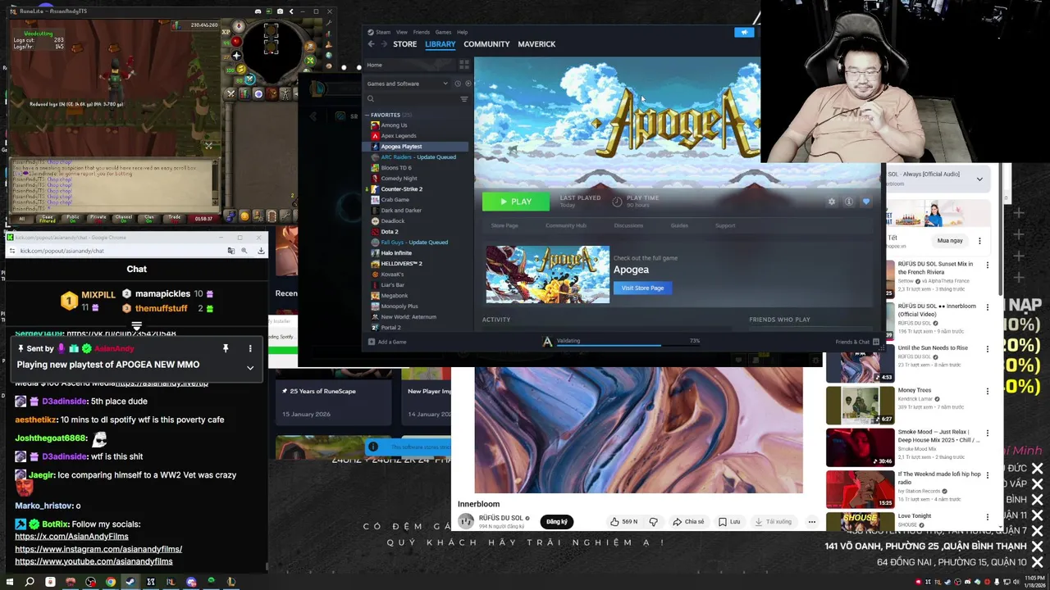Click Chrome icon in Windows taskbar
This screenshot has width=1050, height=590.
click(111, 582)
